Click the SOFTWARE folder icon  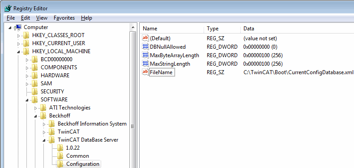35,100
